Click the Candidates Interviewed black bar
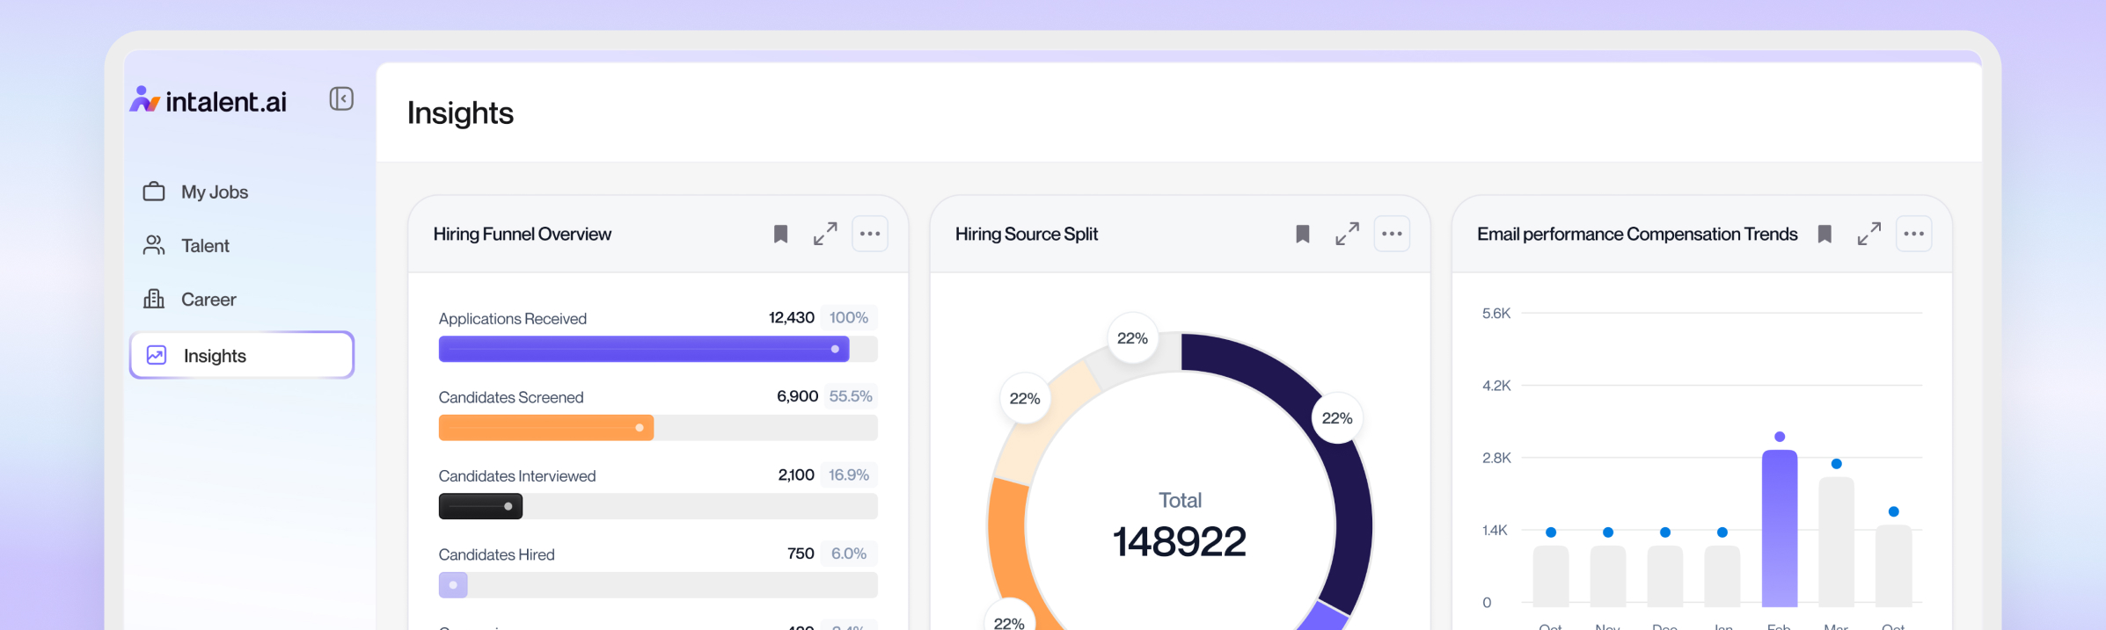Screen dimensions: 2106x630 (x=480, y=506)
